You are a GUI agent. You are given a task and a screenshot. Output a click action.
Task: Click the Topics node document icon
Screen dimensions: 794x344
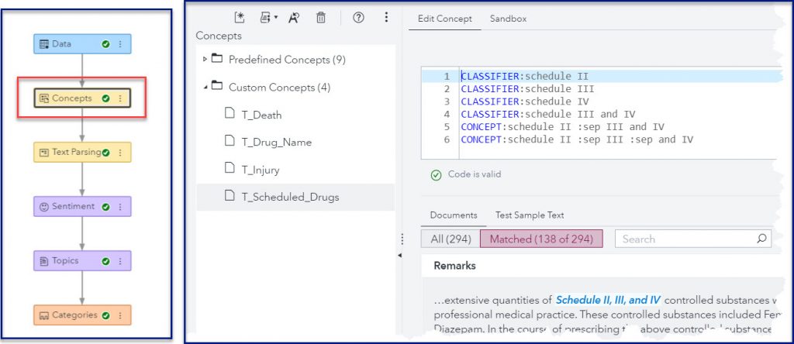43,261
